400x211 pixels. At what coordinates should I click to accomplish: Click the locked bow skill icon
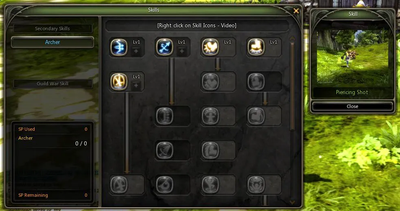[164, 150]
